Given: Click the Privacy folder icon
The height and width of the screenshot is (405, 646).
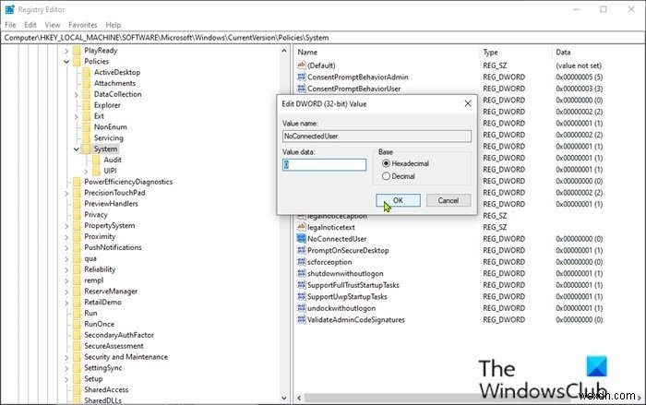Looking at the screenshot, I should [x=77, y=215].
